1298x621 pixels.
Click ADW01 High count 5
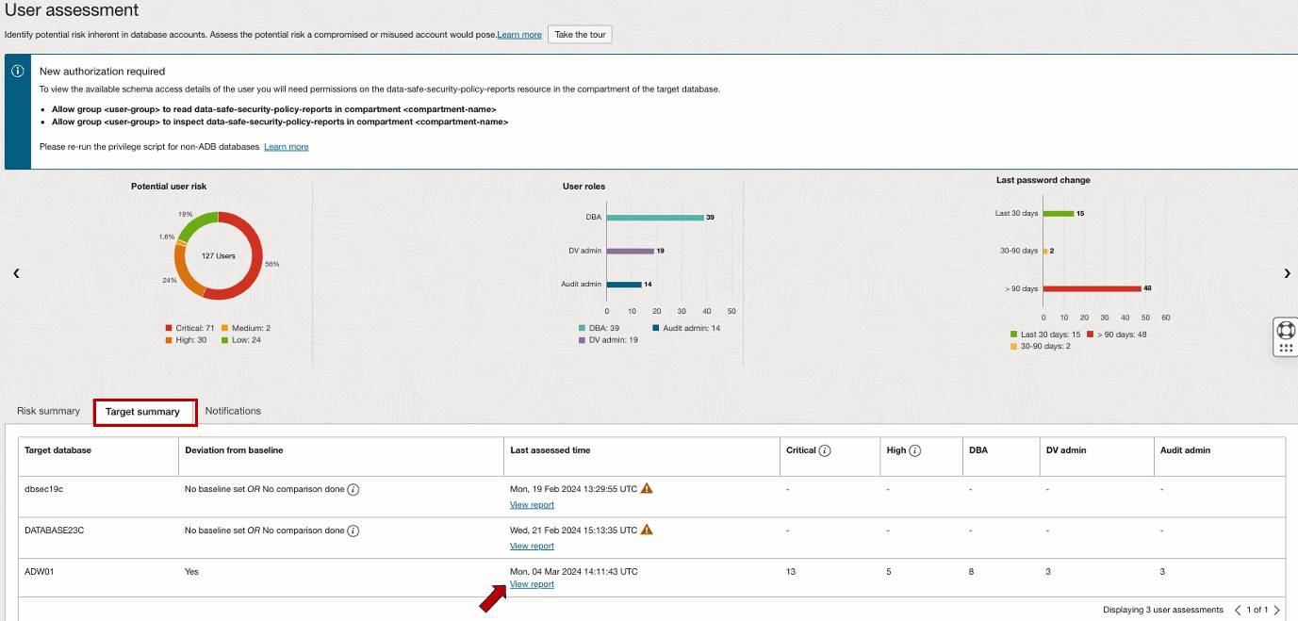(x=889, y=571)
